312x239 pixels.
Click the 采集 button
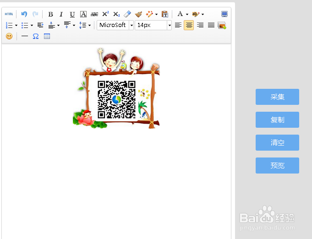pos(277,97)
